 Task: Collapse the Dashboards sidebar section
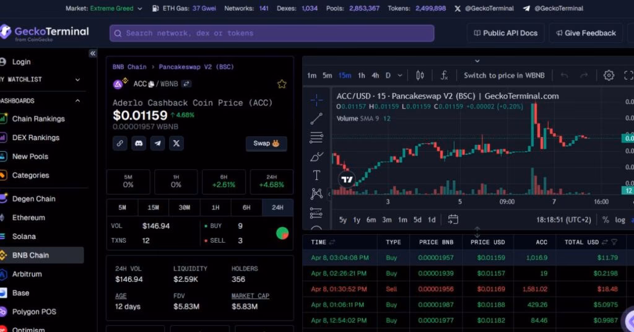(77, 100)
